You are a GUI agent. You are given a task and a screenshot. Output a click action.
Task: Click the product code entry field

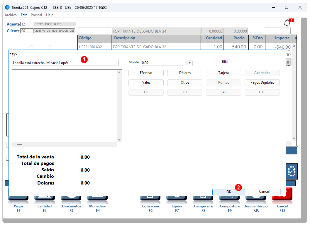pyautogui.click(x=94, y=31)
